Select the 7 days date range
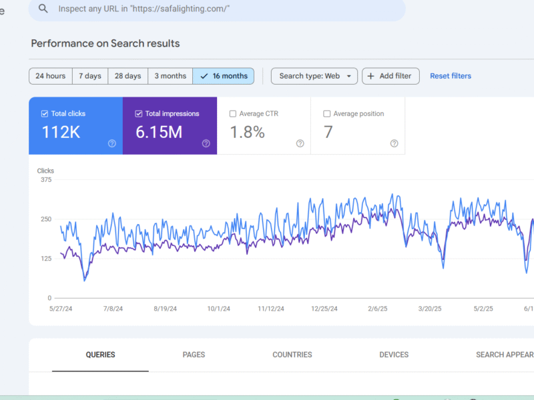This screenshot has width=534, height=400. pos(89,76)
